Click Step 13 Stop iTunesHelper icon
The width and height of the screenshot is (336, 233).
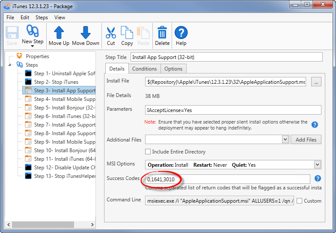(x=28, y=176)
